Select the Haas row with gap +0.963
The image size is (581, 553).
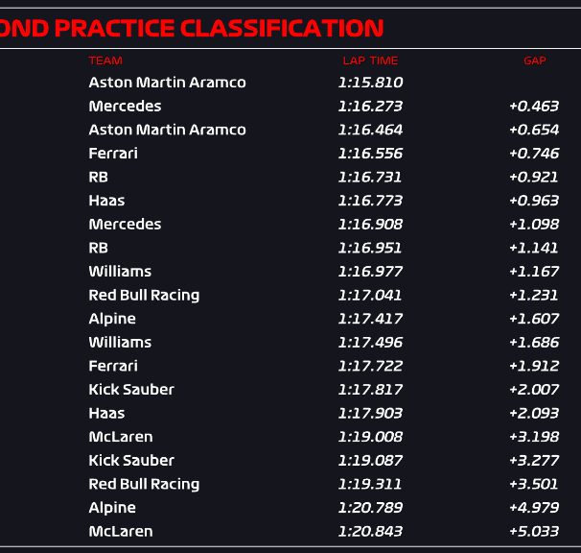tap(290, 201)
